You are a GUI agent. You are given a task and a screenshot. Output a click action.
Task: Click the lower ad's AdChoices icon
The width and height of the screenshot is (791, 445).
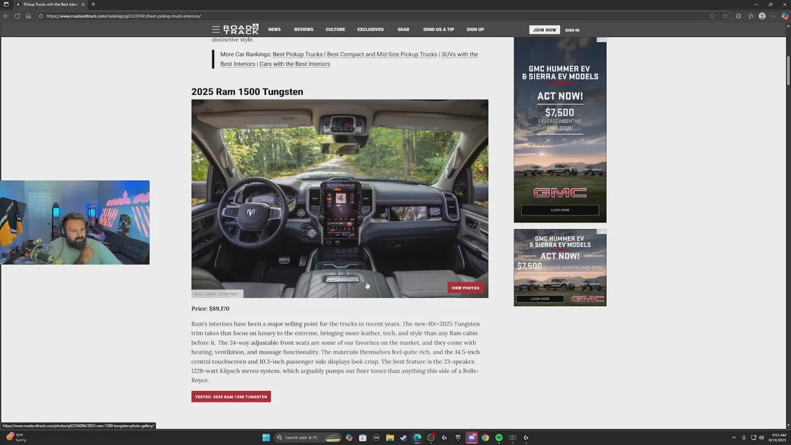click(601, 232)
